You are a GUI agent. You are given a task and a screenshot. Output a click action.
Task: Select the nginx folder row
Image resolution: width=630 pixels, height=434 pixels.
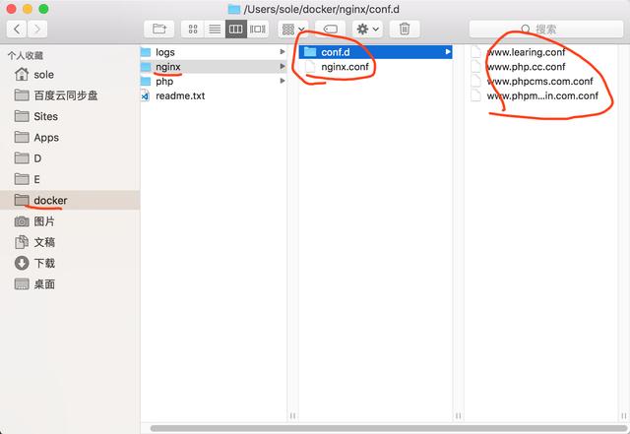(214, 66)
